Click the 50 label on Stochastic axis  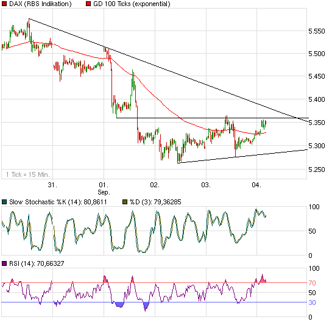312,231
